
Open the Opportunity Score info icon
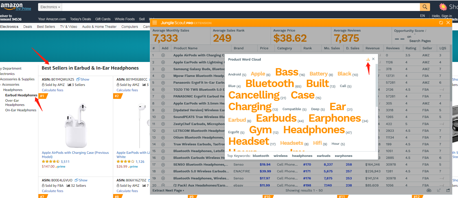[426, 31]
